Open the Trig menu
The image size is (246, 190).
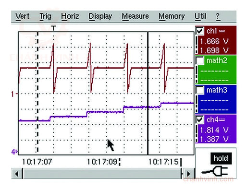tap(46, 16)
